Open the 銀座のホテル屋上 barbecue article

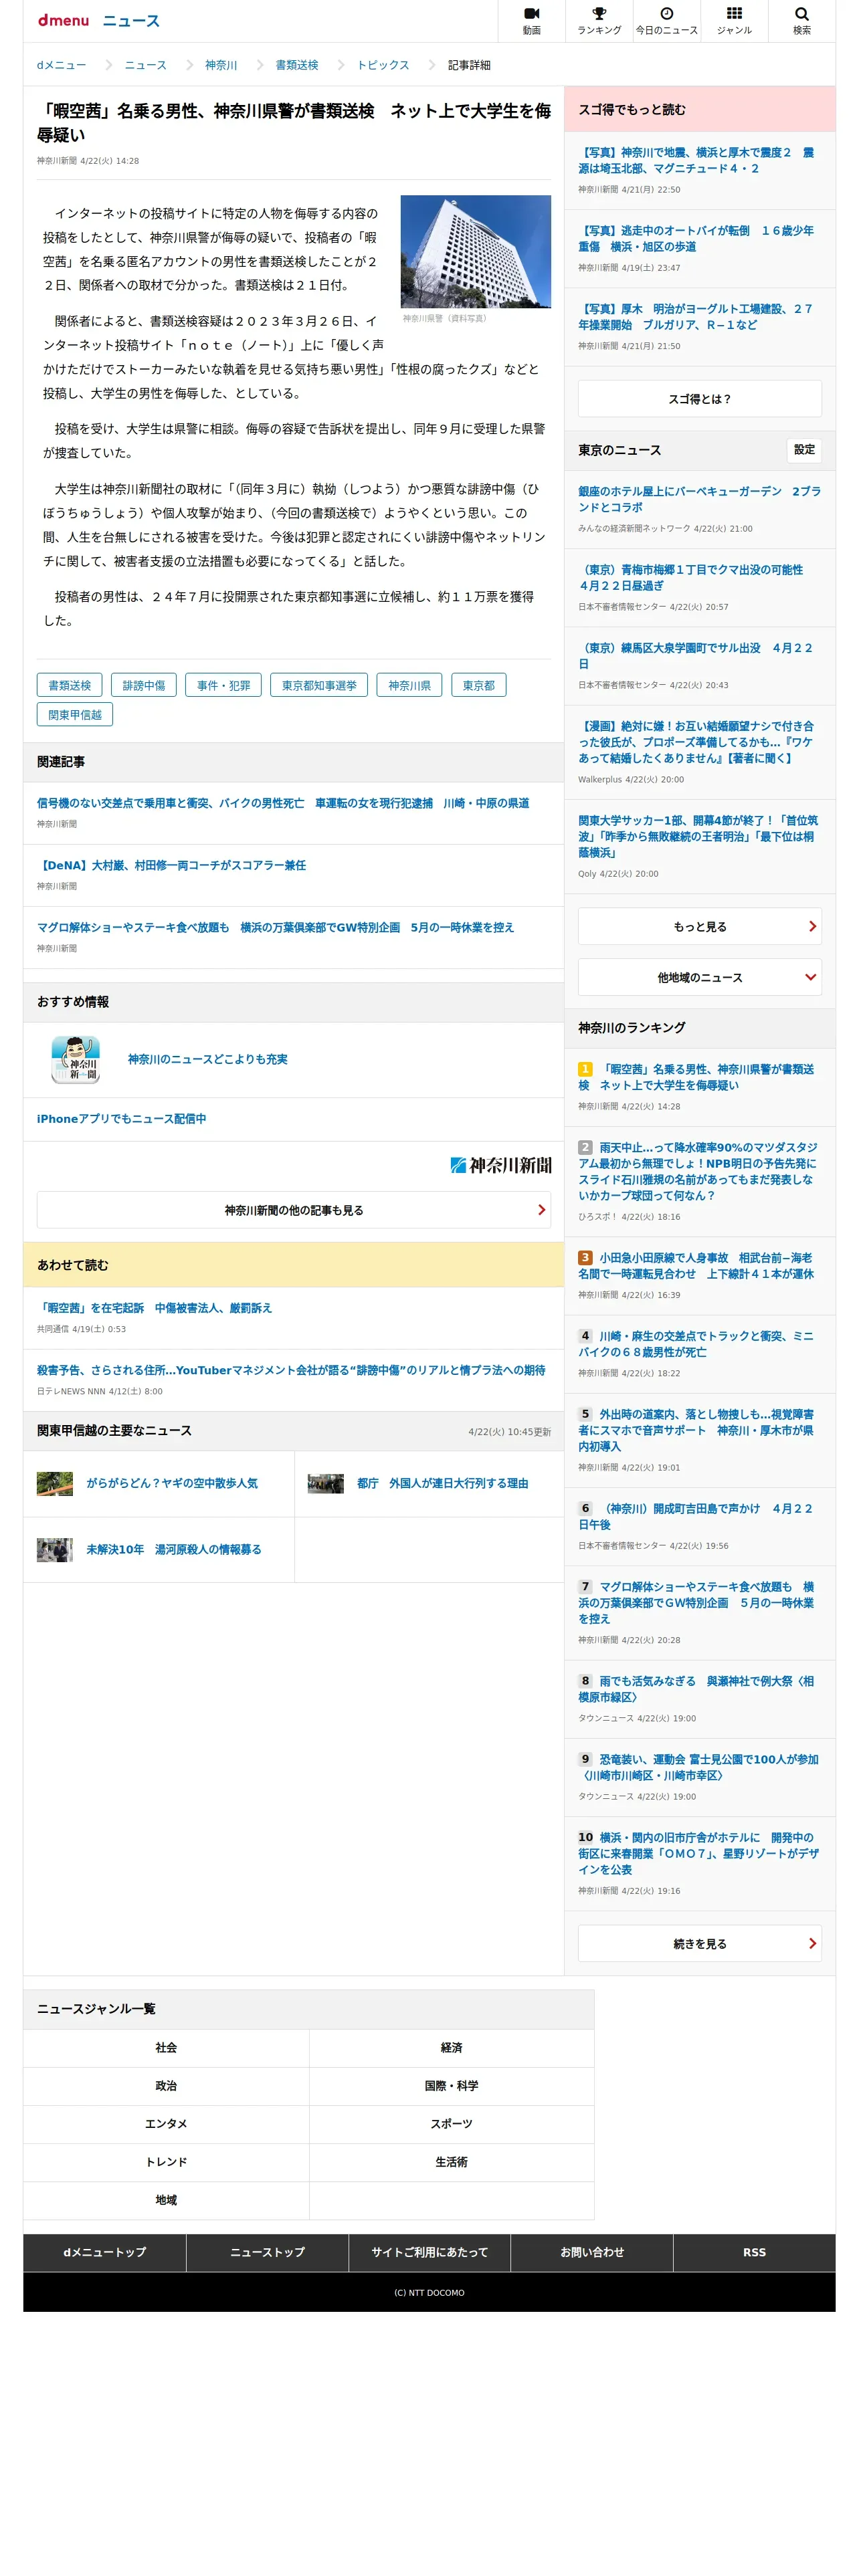[700, 499]
